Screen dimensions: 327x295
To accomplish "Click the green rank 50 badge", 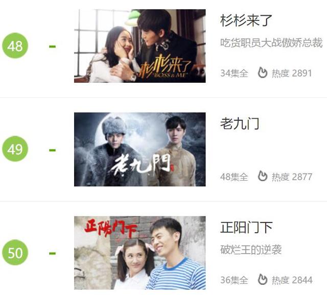I will click(15, 252).
